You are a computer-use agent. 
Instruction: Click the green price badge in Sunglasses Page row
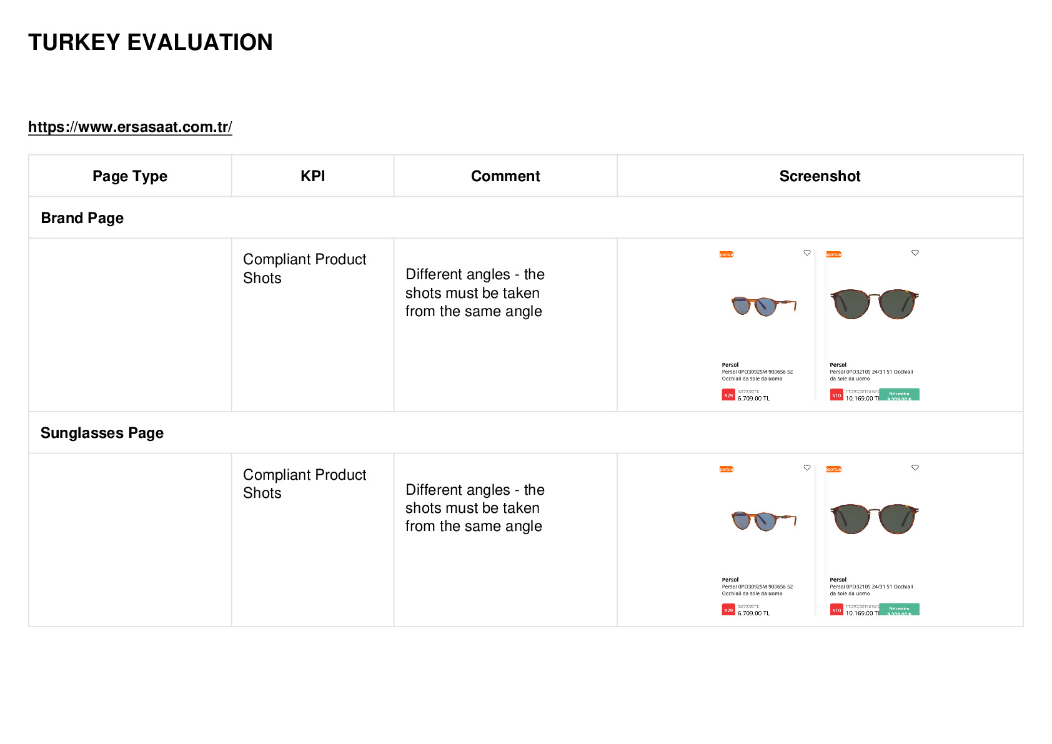pos(899,610)
